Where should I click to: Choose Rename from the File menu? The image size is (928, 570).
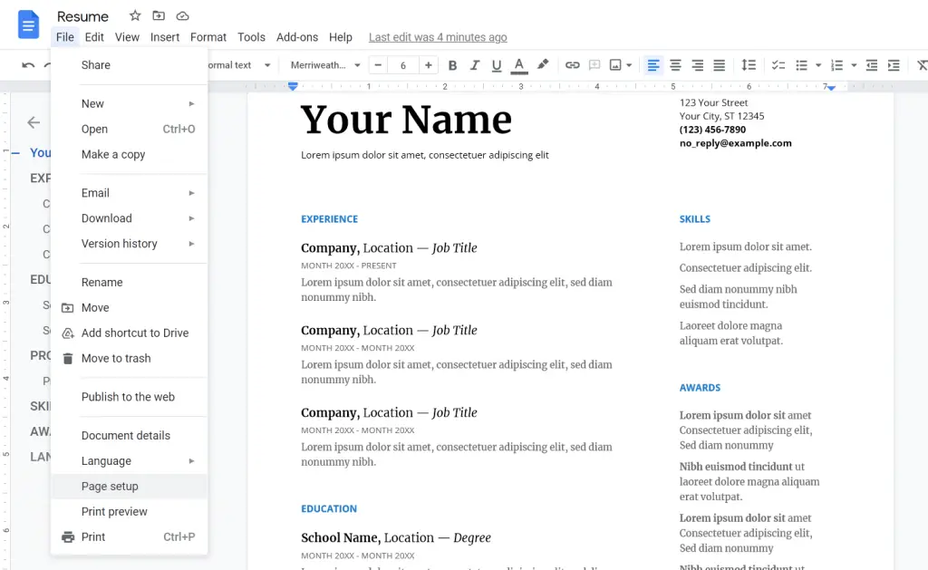click(130, 283)
